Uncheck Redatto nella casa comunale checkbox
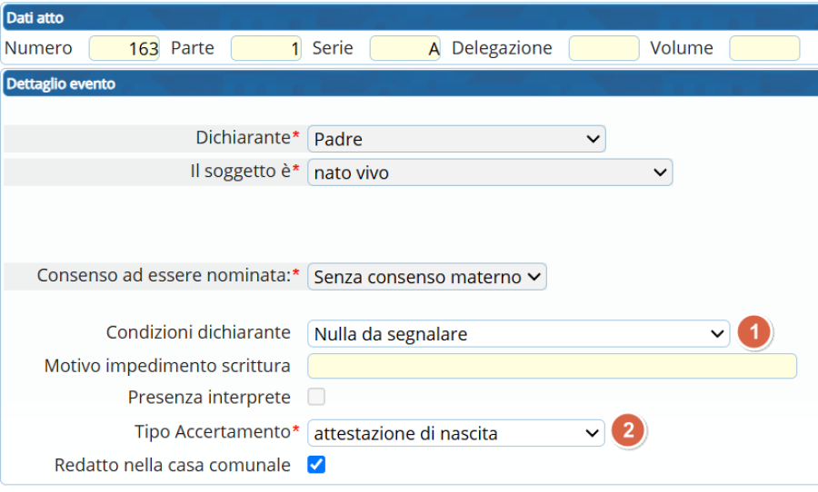The height and width of the screenshot is (492, 818). pyautogui.click(x=316, y=465)
